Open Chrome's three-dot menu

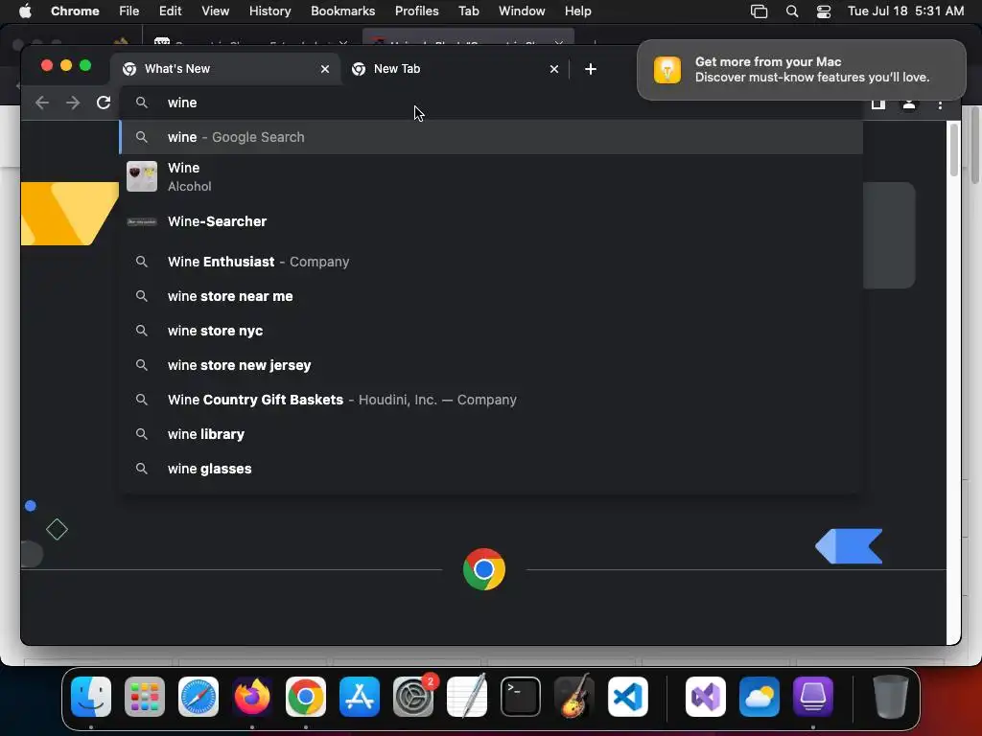940,104
